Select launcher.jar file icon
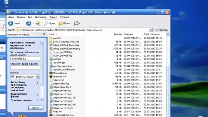 point(51,62)
